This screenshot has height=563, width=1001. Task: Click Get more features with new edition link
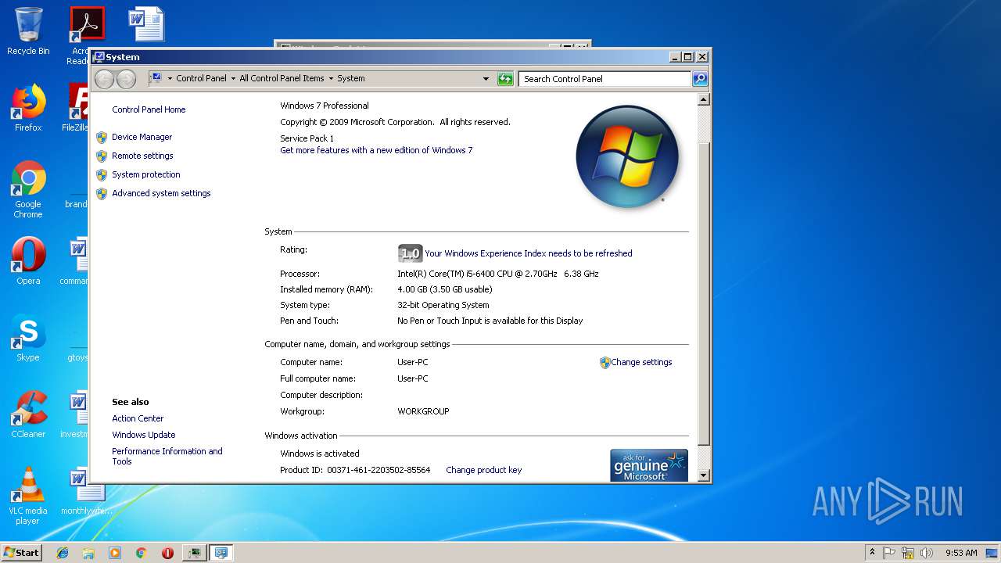point(376,150)
